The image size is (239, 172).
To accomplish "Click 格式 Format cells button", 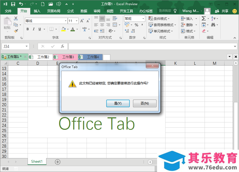I will [x=188, y=31].
